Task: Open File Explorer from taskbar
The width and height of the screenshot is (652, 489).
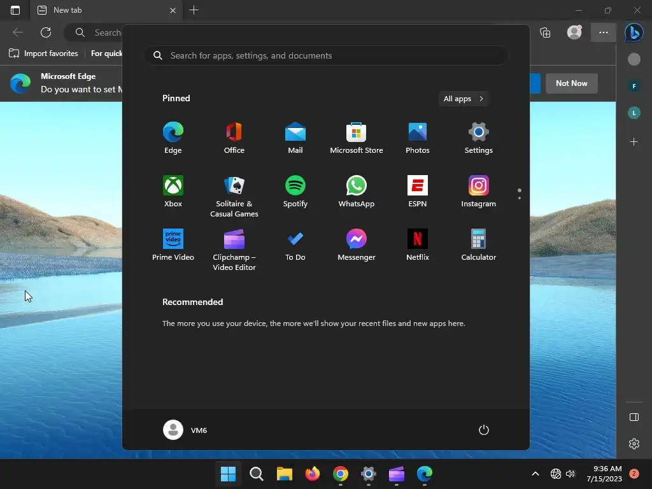Action: coord(285,474)
